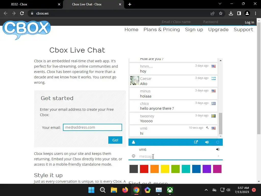Show hidden system tray icons
Screen dimensions: 261x196
pos(206,190)
